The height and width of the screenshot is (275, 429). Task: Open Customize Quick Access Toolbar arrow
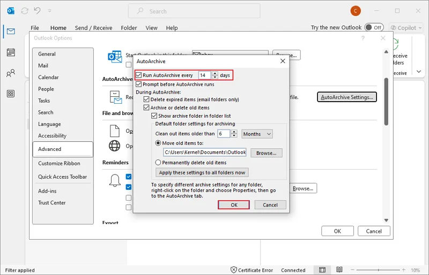(49, 11)
